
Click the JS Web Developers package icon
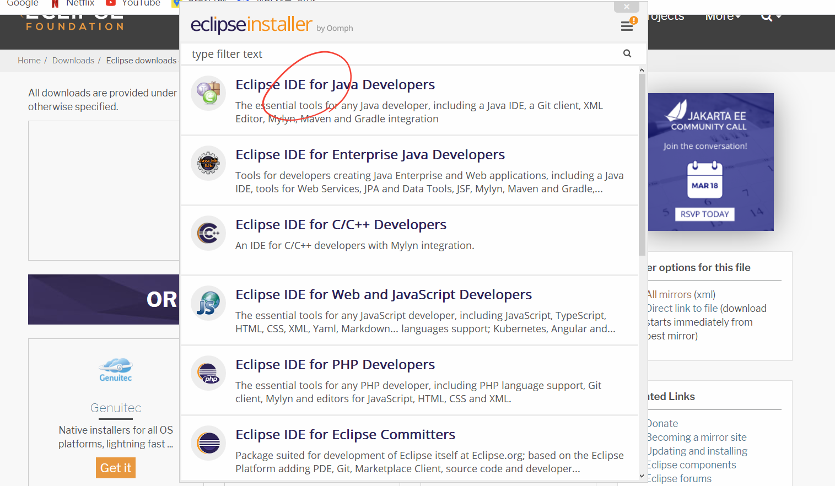click(x=208, y=303)
